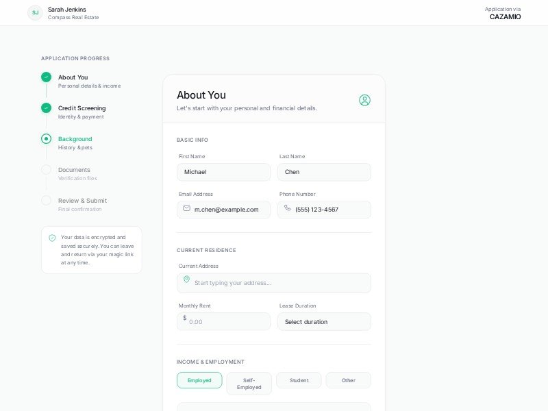Click the CAZAMIO brand link
Viewport: 548px width, 411px height.
505,16
